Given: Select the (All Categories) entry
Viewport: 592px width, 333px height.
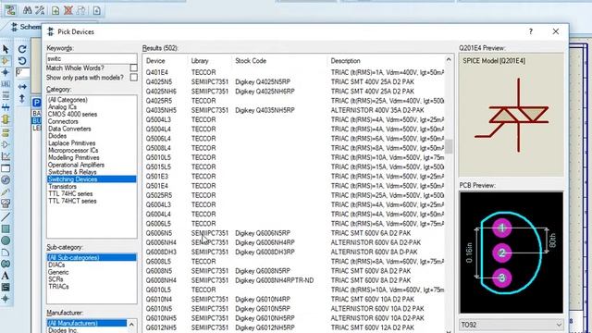Looking at the screenshot, I should tap(68, 100).
